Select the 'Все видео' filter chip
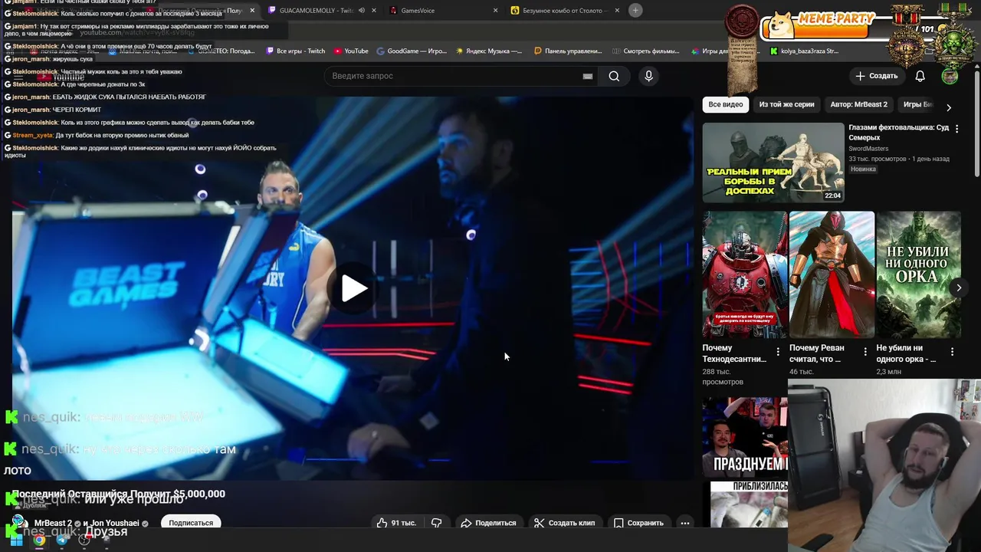The width and height of the screenshot is (981, 552). [x=725, y=104]
